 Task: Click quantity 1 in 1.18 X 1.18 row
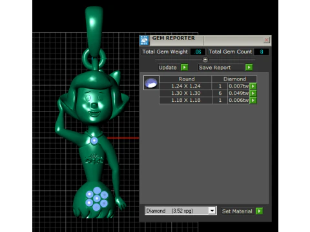(220, 101)
